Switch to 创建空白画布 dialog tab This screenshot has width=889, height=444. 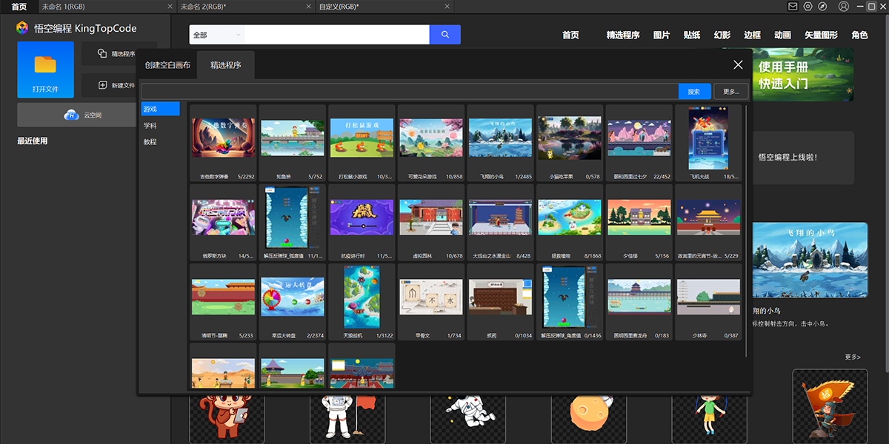[x=167, y=65]
